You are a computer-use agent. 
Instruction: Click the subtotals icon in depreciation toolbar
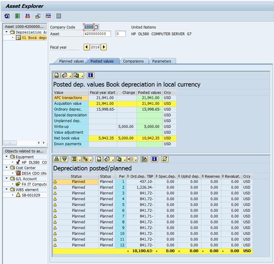tap(85, 159)
